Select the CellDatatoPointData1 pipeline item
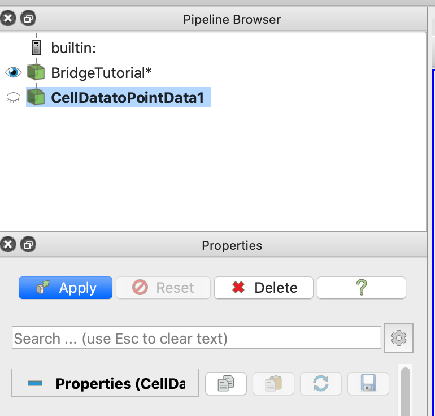435x416 pixels. click(x=127, y=98)
